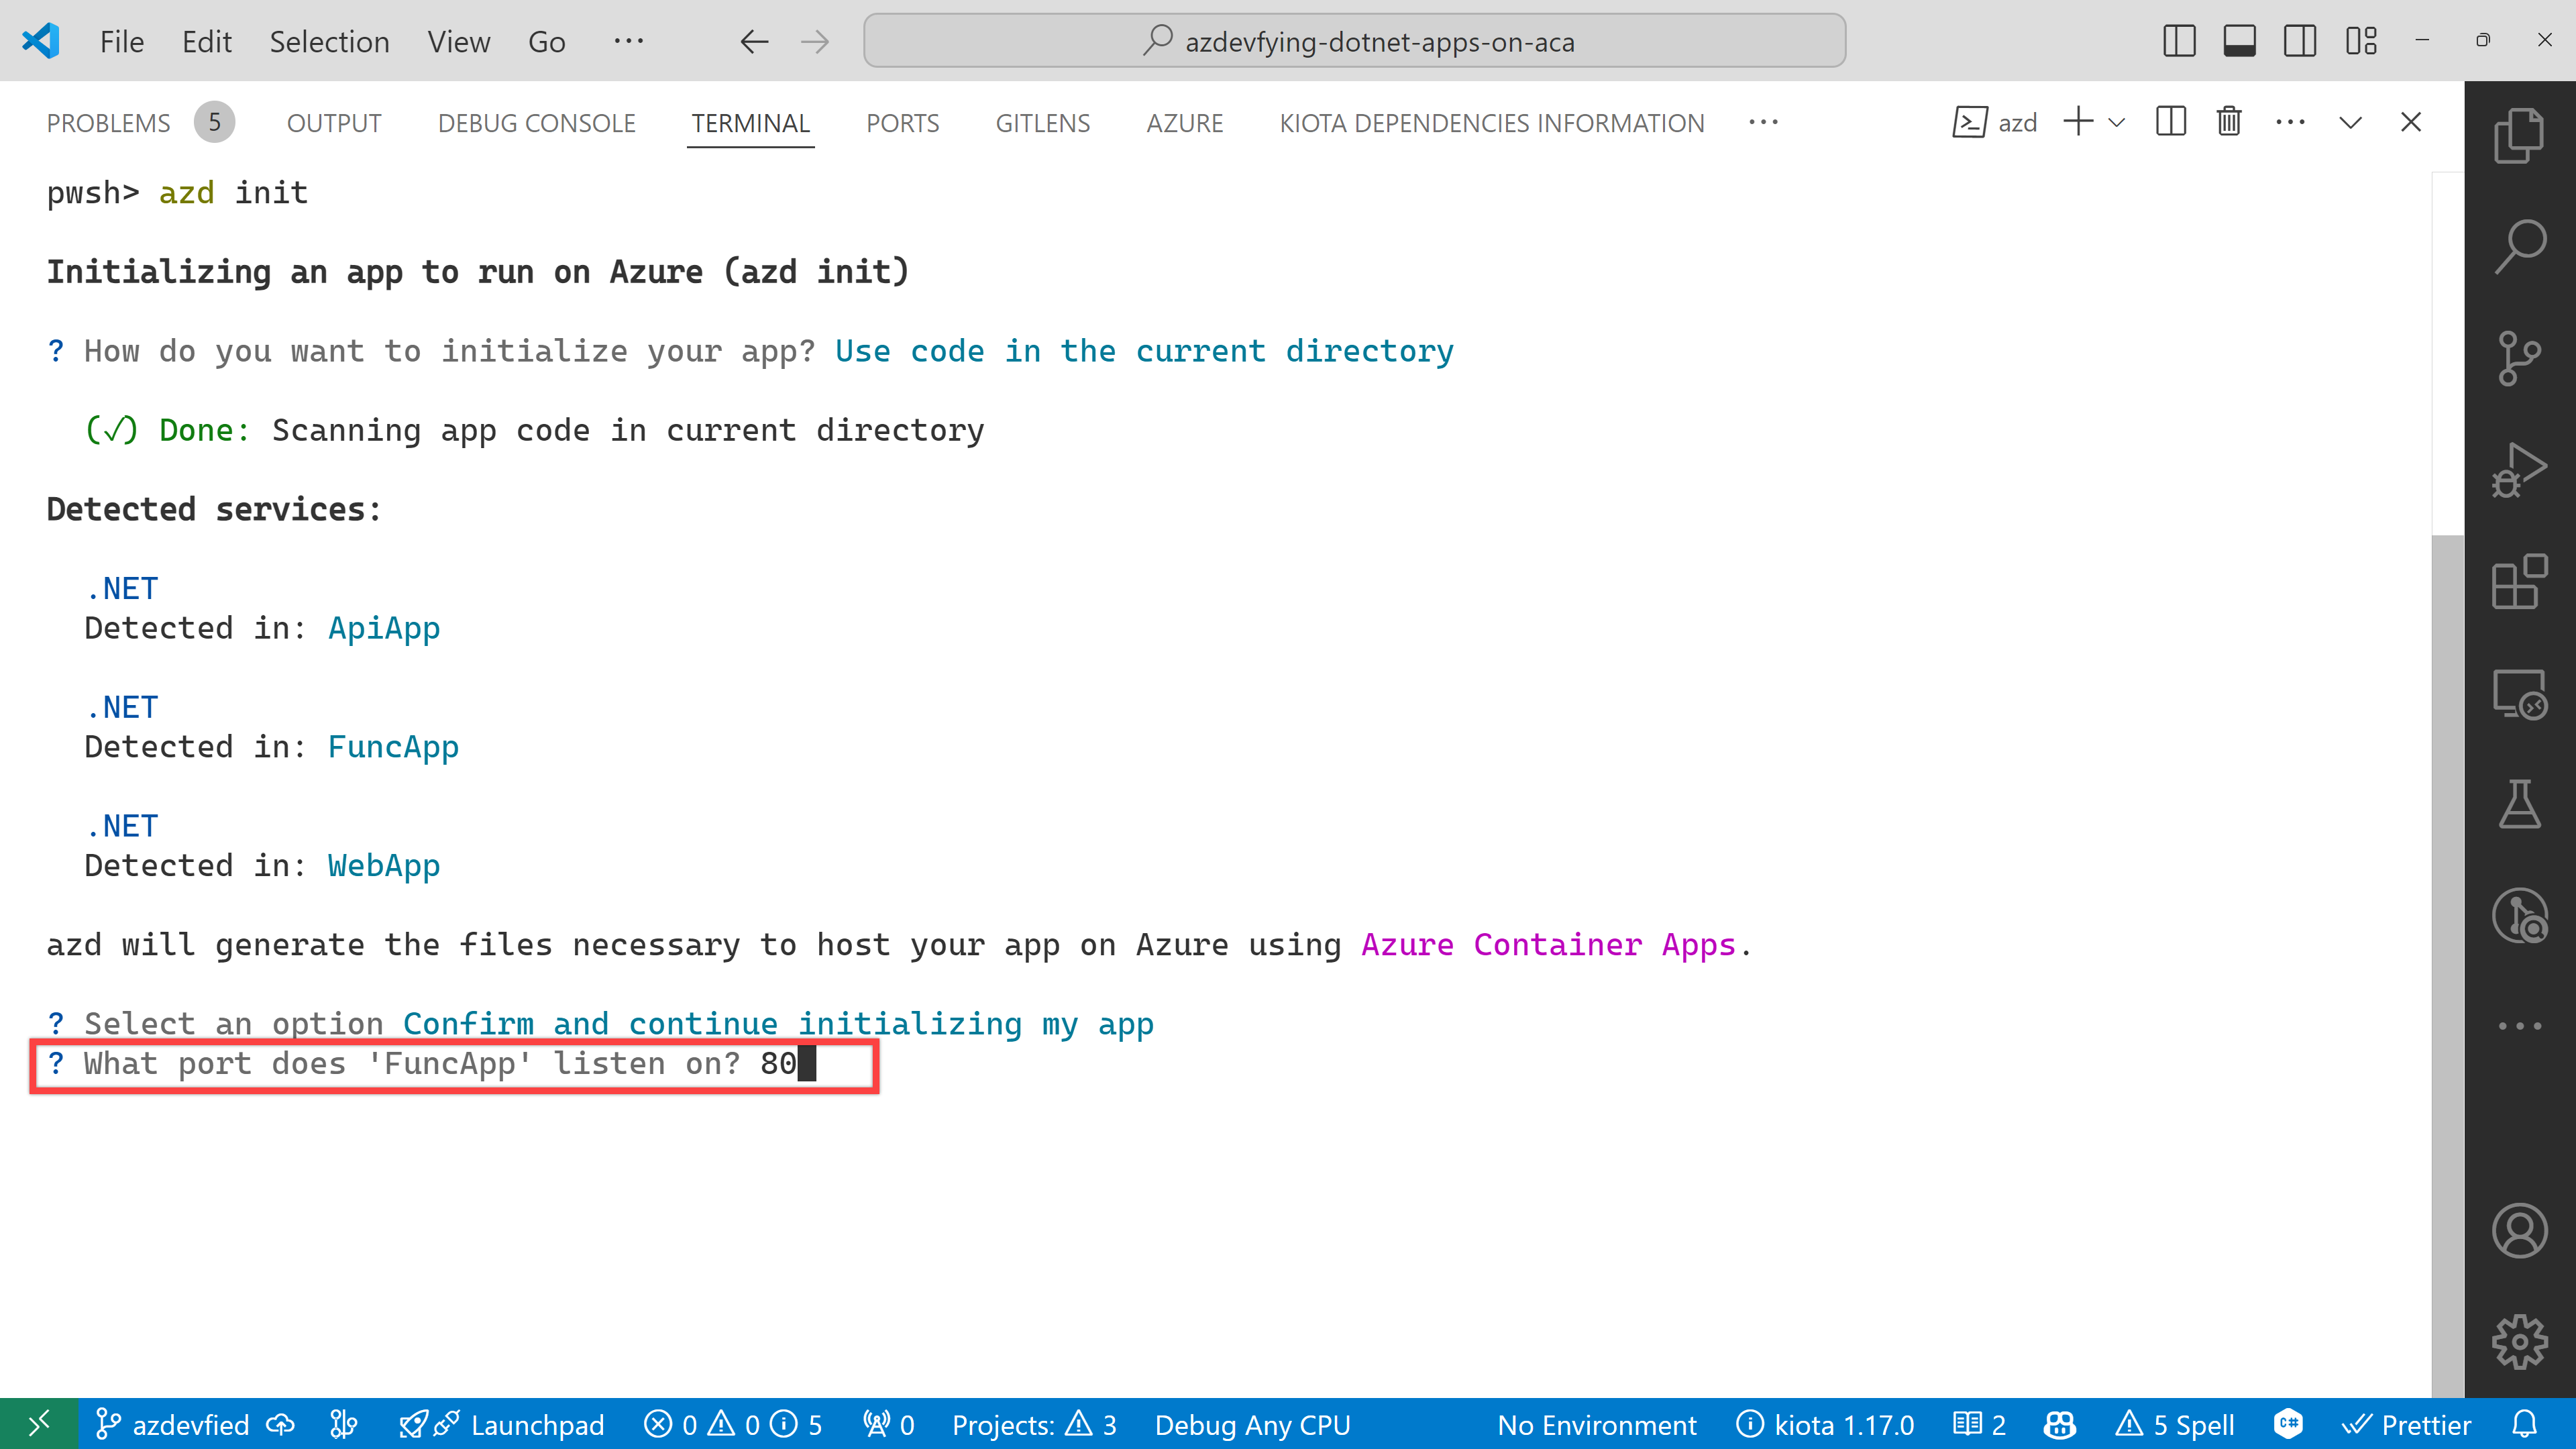Screen dimensions: 2576x1449
Task: Click the graph icon beside the publish cloud
Action: pos(343,1424)
